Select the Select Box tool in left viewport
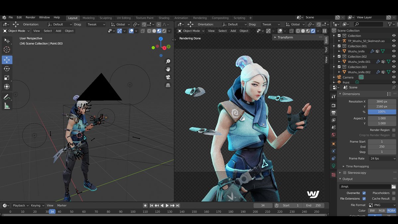The width and height of the screenshot is (398, 224). (x=7, y=40)
